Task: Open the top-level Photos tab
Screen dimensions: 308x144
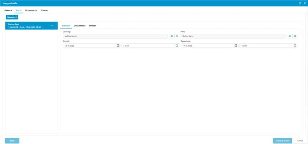Action: coord(44,10)
